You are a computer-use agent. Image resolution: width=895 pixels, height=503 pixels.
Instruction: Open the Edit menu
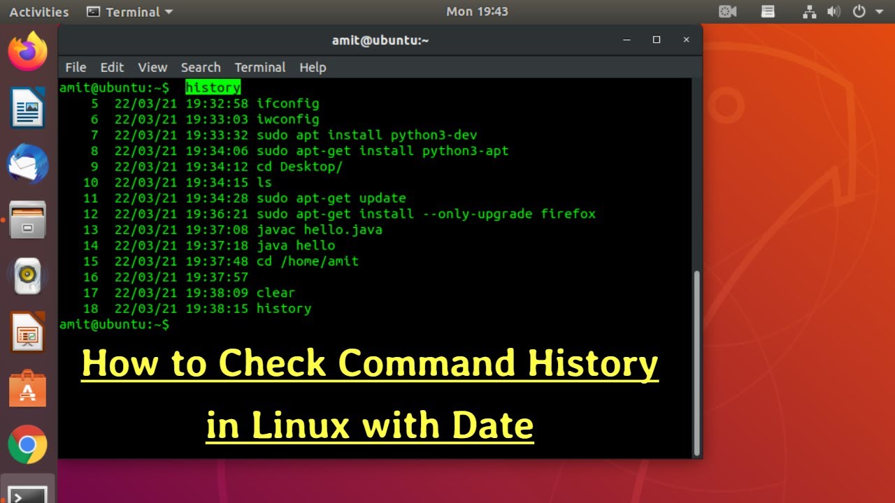pos(112,67)
